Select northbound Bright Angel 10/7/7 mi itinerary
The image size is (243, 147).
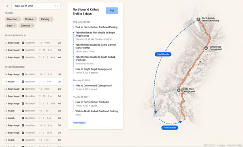[x=33, y=74]
